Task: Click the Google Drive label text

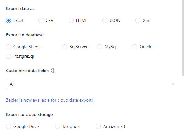Action: pyautogui.click(x=26, y=126)
